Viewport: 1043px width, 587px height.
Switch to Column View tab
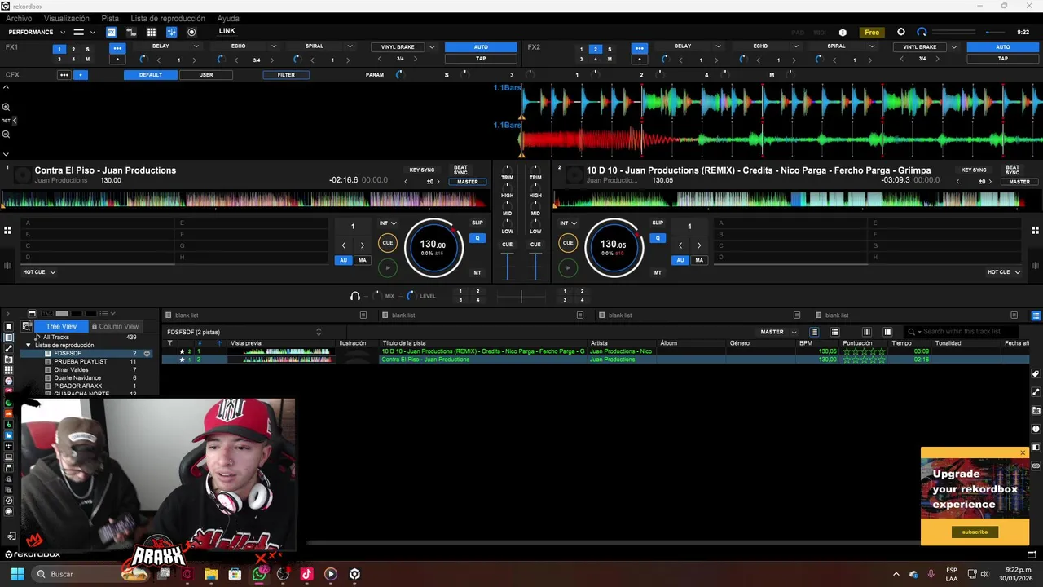tap(115, 326)
